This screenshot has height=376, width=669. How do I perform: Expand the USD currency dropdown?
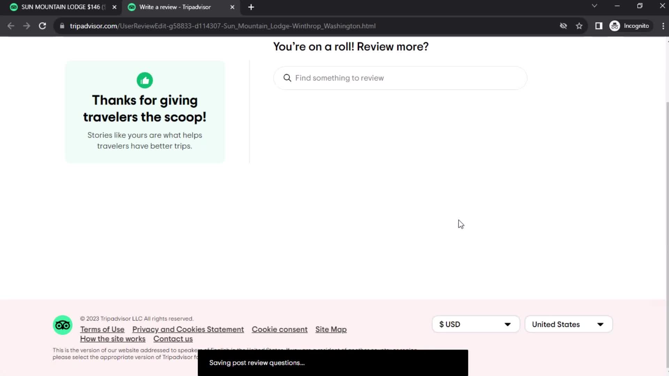tap(476, 324)
